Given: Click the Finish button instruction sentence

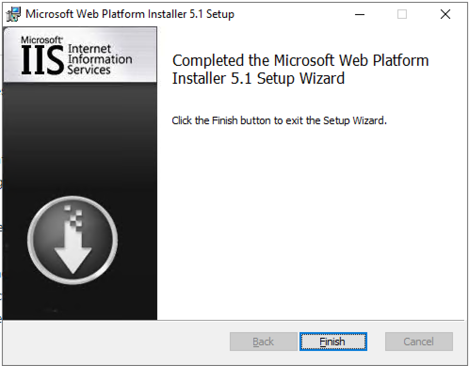Looking at the screenshot, I should 279,120.
